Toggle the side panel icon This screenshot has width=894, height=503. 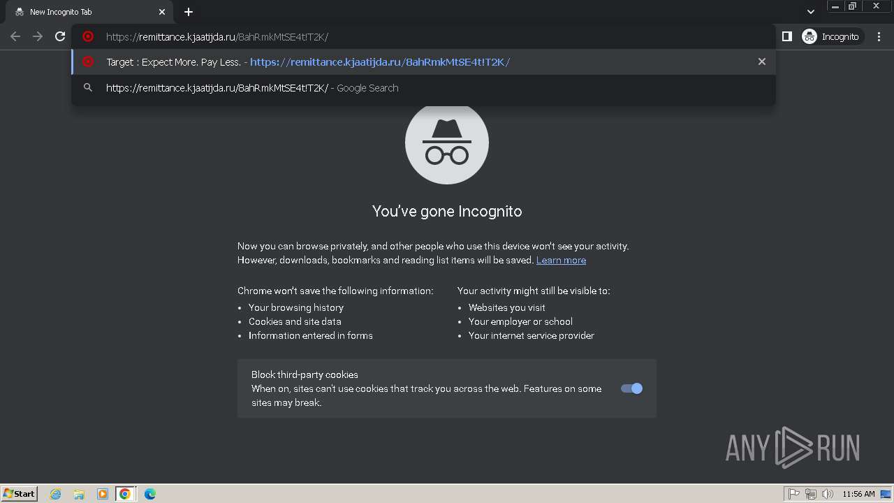coord(787,36)
